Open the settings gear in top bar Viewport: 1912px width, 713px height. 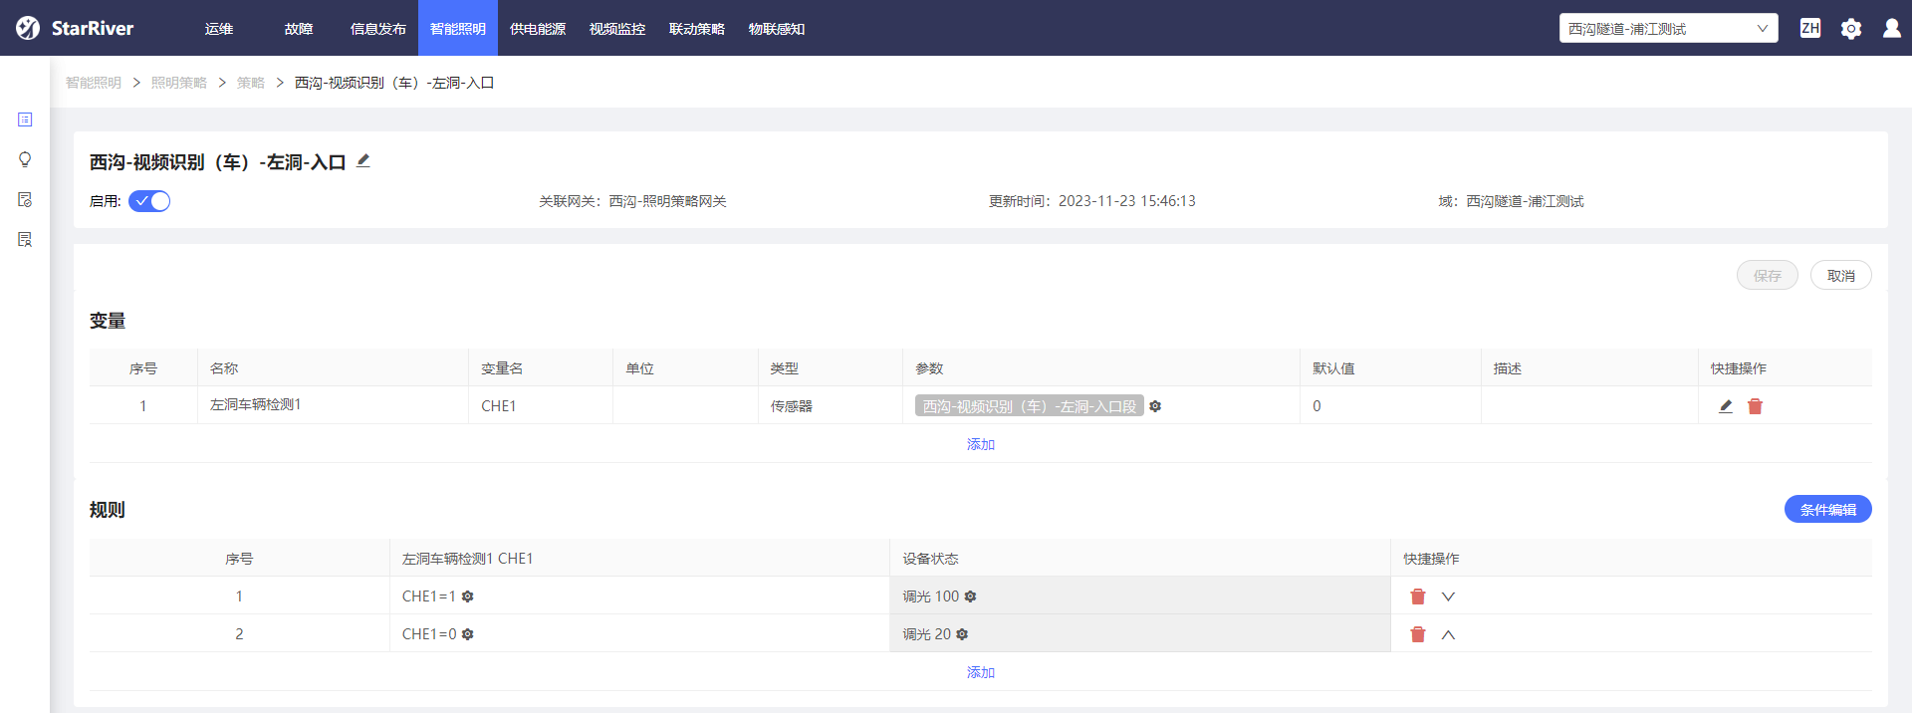pyautogui.click(x=1851, y=29)
